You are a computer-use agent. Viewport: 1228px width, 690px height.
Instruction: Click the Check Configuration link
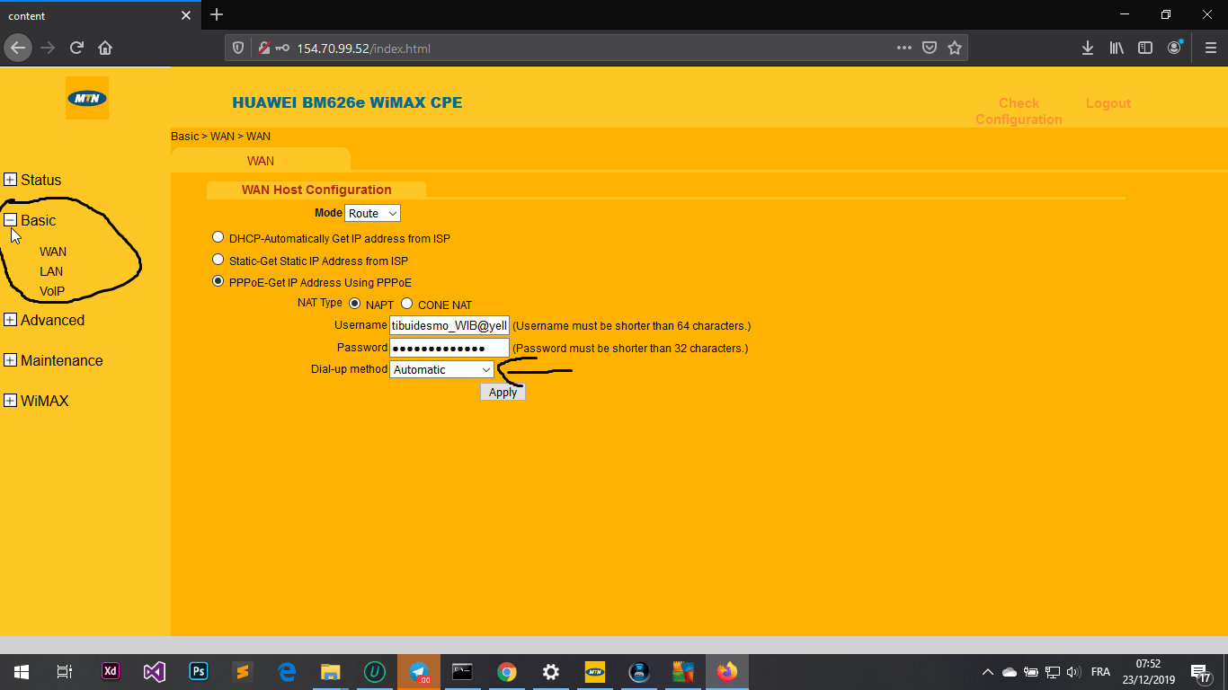(x=1019, y=111)
